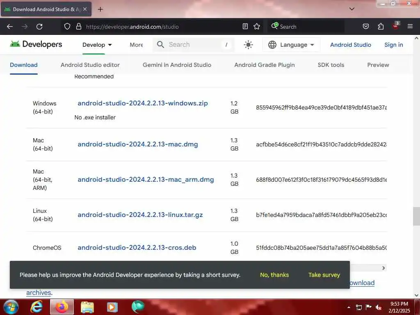
Task: Click the Windows (64-bit) platform label
Action: pyautogui.click(x=44, y=107)
